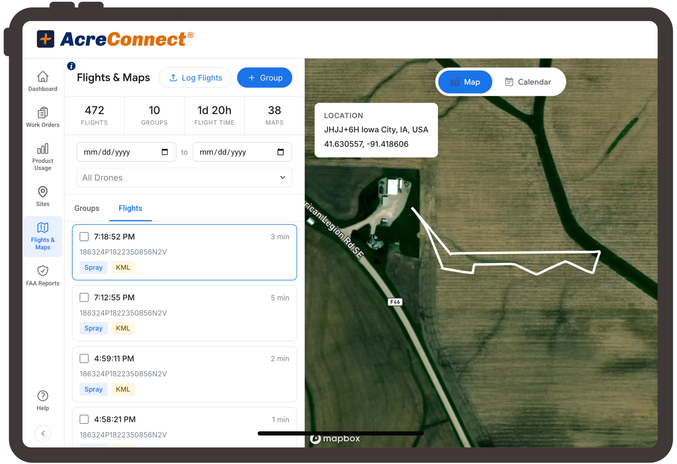The image size is (677, 464).
Task: Click the F46 road marker on the map
Action: tap(395, 302)
